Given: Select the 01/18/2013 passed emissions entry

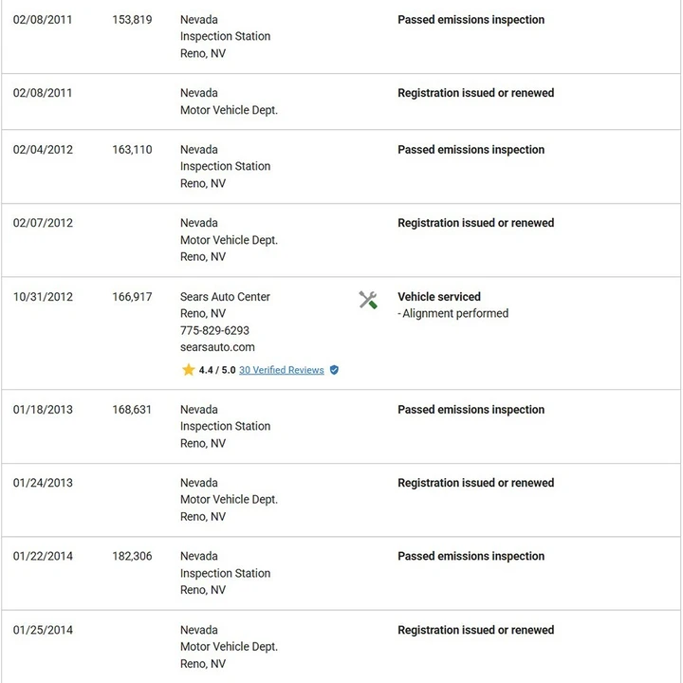Looking at the screenshot, I should coord(341,427).
